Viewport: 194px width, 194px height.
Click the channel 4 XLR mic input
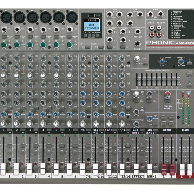[46, 17]
